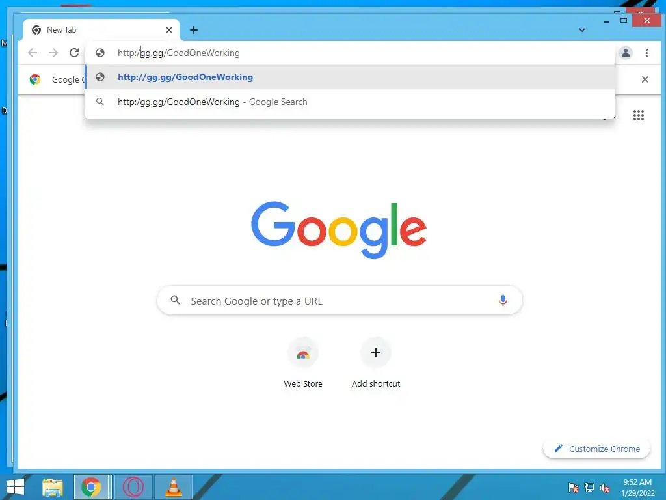Image resolution: width=666 pixels, height=500 pixels.
Task: Open a new tab with plus button
Action: click(194, 30)
